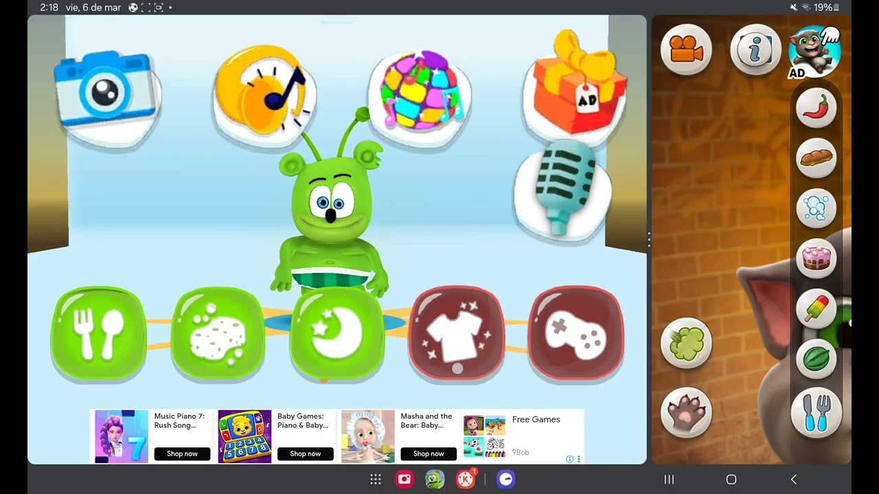Click the split-screen divider handle
The height and width of the screenshot is (494, 879).
click(x=649, y=239)
